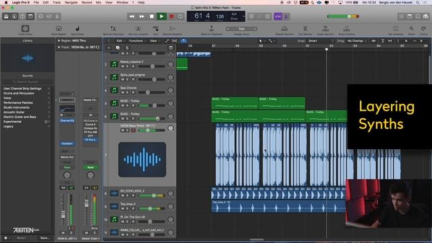The height and width of the screenshot is (243, 432).
Task: Solo the Reese_massive 2 track
Action: (128, 66)
